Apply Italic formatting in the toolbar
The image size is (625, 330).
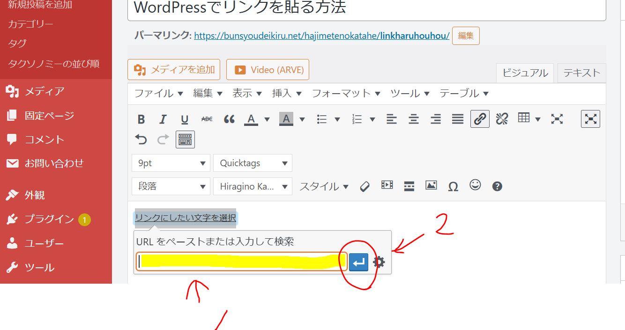point(163,119)
